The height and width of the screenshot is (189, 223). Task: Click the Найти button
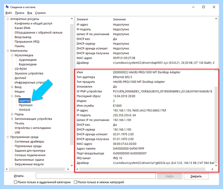(x=169, y=176)
